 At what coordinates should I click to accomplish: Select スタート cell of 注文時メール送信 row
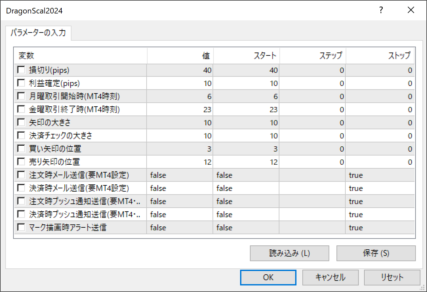(x=246, y=175)
